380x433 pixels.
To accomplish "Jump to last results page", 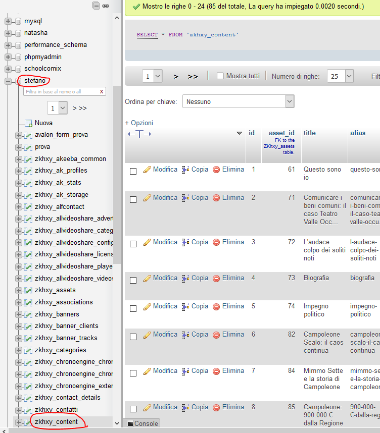I will 193,77.
